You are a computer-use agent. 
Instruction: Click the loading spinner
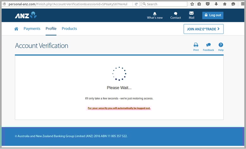pos(119,74)
